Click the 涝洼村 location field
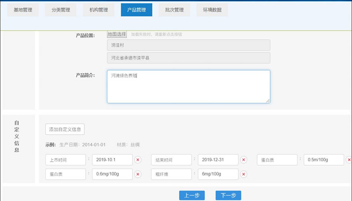The image size is (352, 201). pyautogui.click(x=188, y=45)
